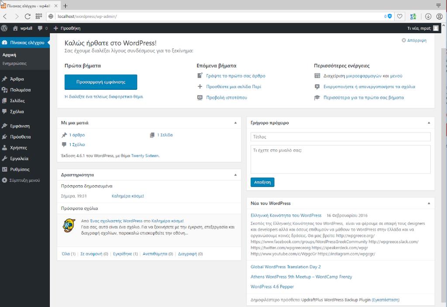The image size is (447, 307).
Task: Collapse the Δραστηριότητα panel
Action: click(x=235, y=175)
